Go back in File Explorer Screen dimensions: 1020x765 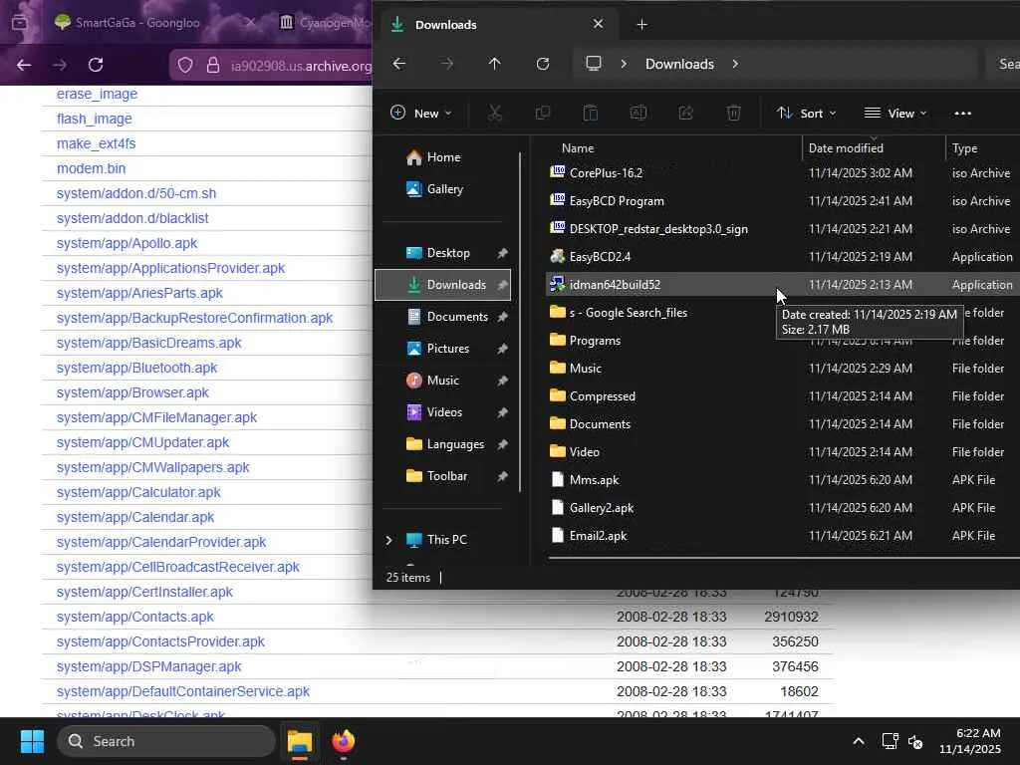pyautogui.click(x=399, y=64)
